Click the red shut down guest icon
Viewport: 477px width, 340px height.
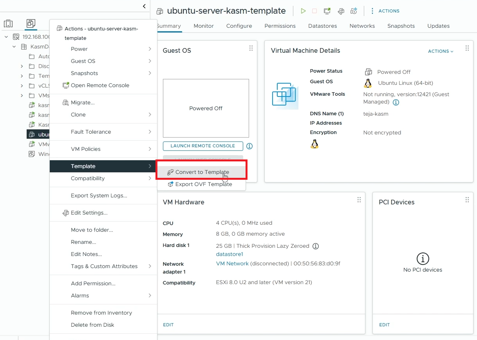tap(314, 11)
